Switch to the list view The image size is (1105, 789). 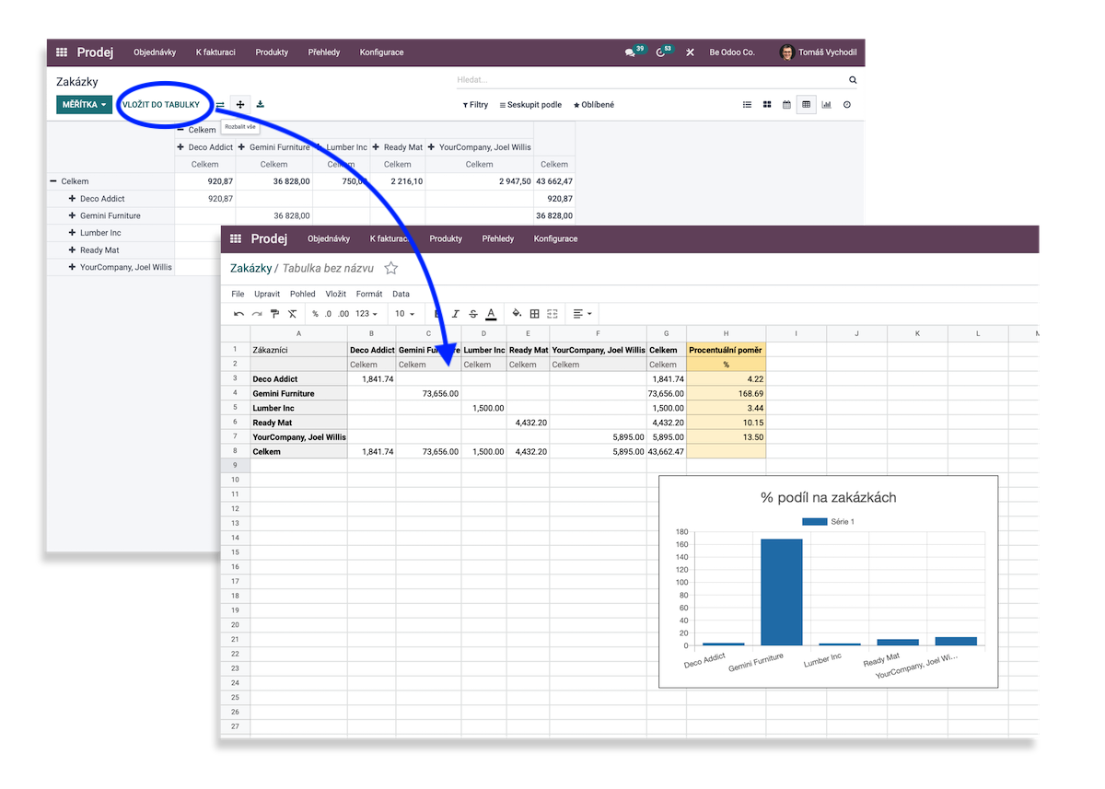coord(748,105)
